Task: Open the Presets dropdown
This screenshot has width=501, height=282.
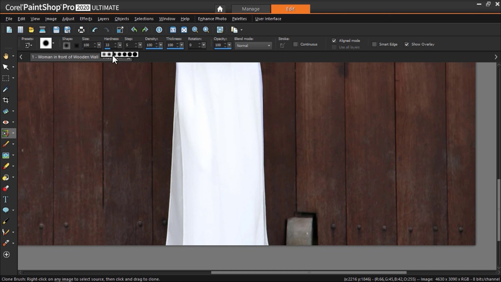Action: click(27, 45)
